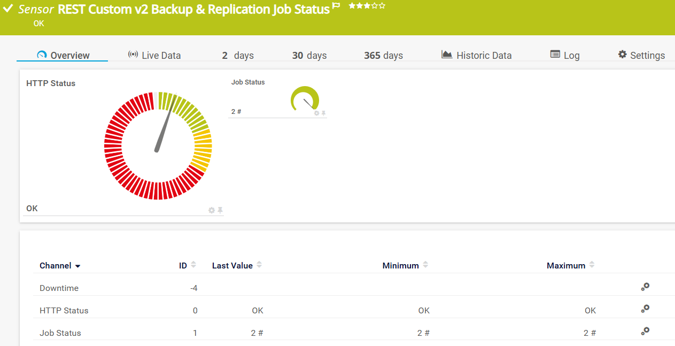This screenshot has width=675, height=346.
Task: Edit Downtime channel settings gears icon
Action: [x=645, y=287]
